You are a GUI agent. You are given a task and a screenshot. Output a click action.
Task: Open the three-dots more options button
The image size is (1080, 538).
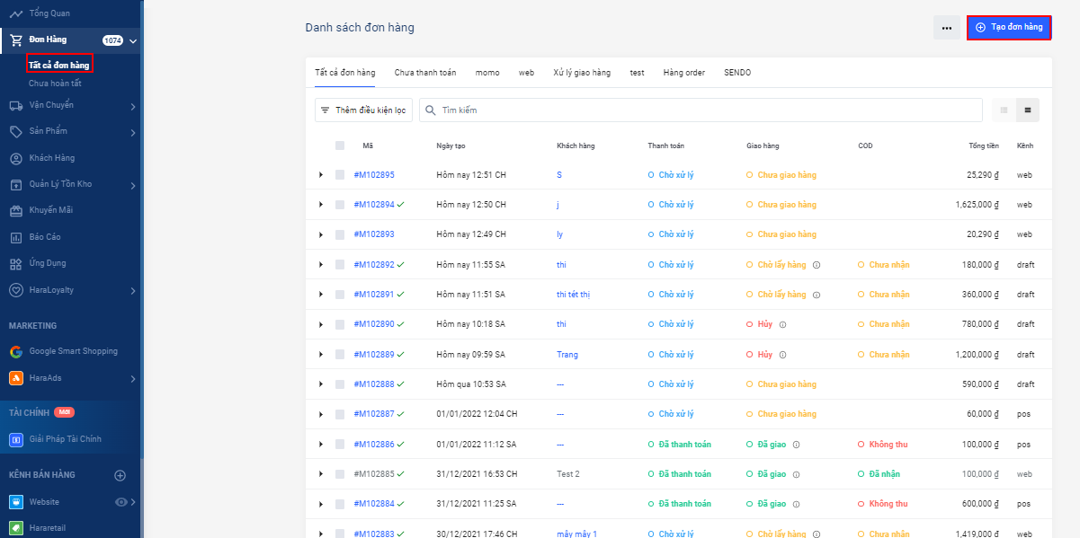947,28
